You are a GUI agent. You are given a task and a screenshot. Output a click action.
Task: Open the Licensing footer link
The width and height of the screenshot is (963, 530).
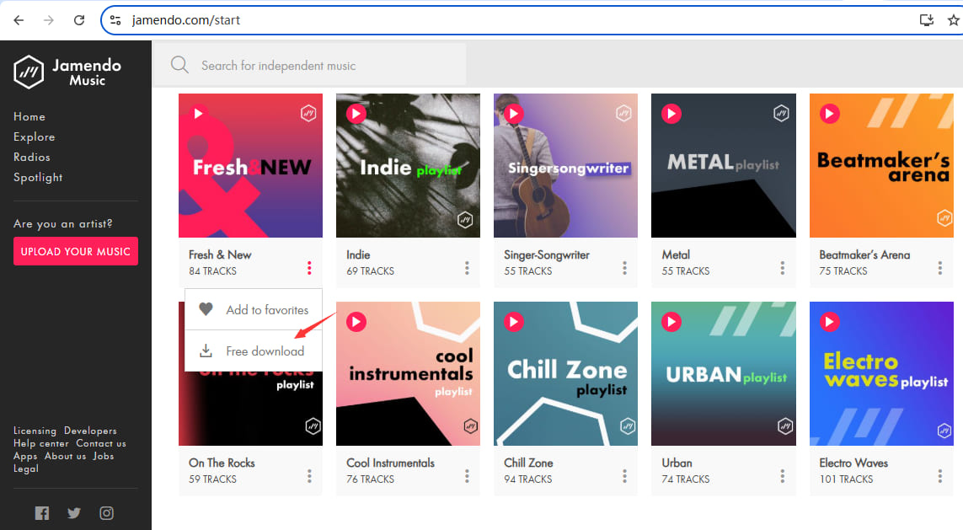pyautogui.click(x=35, y=431)
